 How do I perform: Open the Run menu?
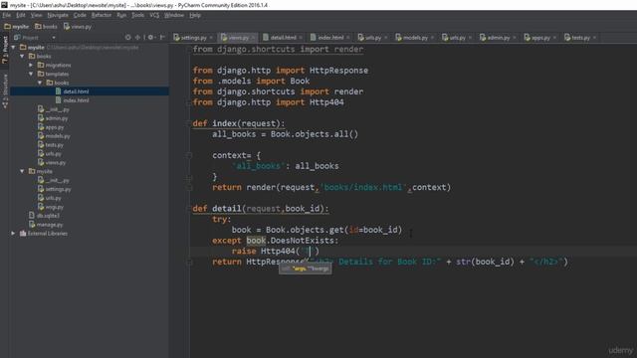tap(121, 16)
